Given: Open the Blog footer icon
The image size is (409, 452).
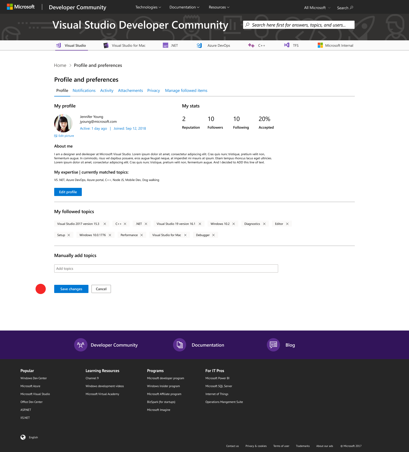Looking at the screenshot, I should pos(274,345).
